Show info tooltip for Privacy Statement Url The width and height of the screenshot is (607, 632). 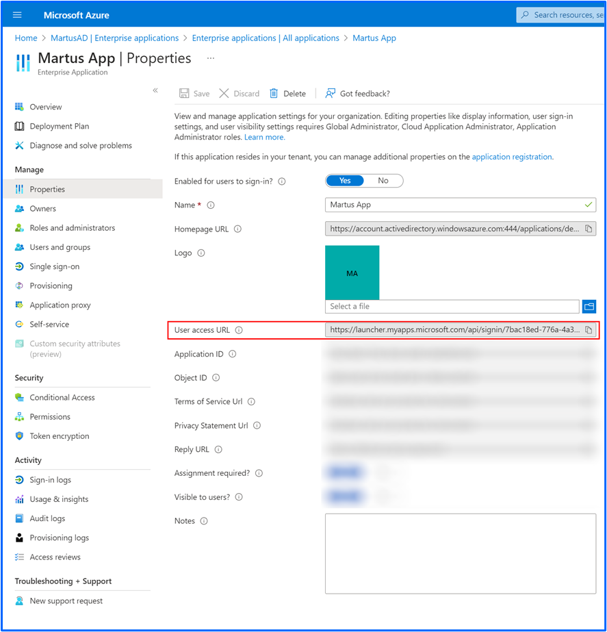click(x=257, y=426)
